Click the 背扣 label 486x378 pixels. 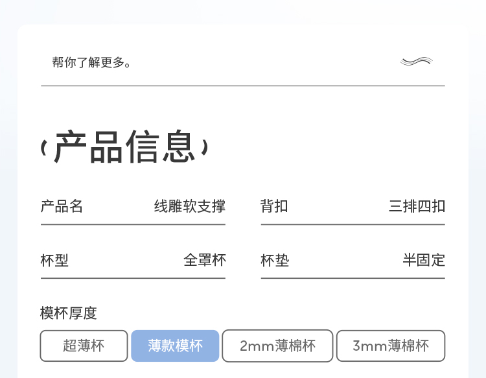click(x=274, y=206)
